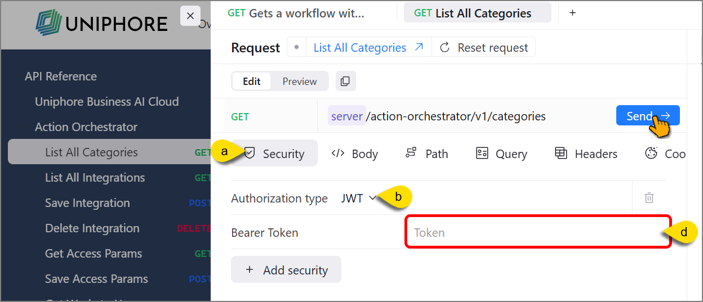Select Save Integration in the sidebar
The height and width of the screenshot is (302, 703).
click(x=87, y=203)
